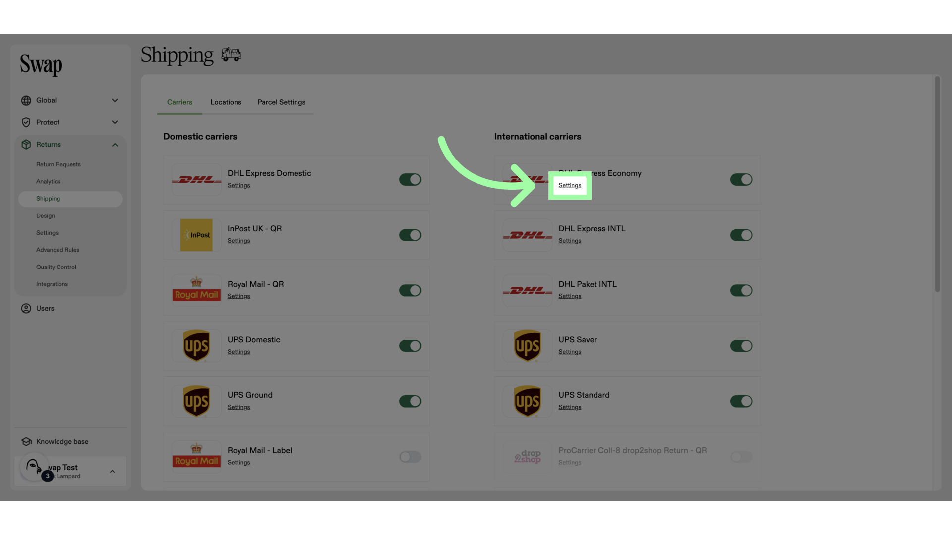Switch off UPS Saver carrier
The height and width of the screenshot is (535, 952).
(741, 346)
